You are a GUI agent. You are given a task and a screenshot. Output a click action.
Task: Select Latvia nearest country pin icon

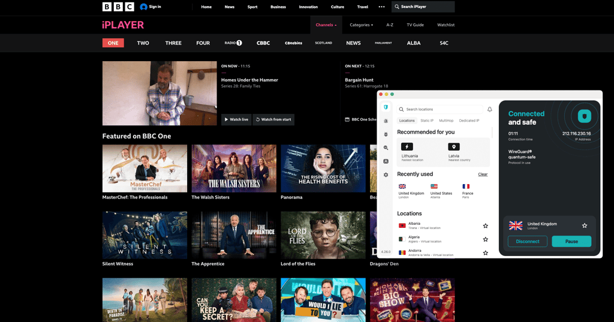click(453, 147)
